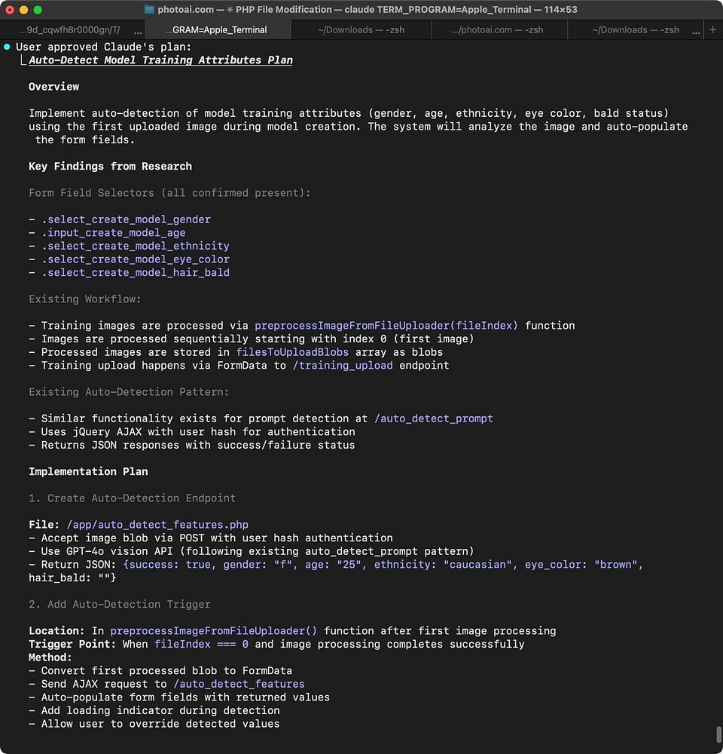Click the scrollbar thumb at the window's right edge
Screen dimensions: 723x754
pyautogui.click(x=718, y=734)
